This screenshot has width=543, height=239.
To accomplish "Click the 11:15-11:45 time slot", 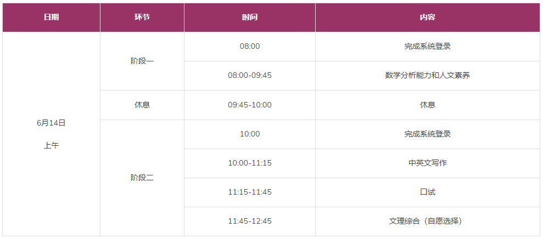I will click(x=249, y=192).
